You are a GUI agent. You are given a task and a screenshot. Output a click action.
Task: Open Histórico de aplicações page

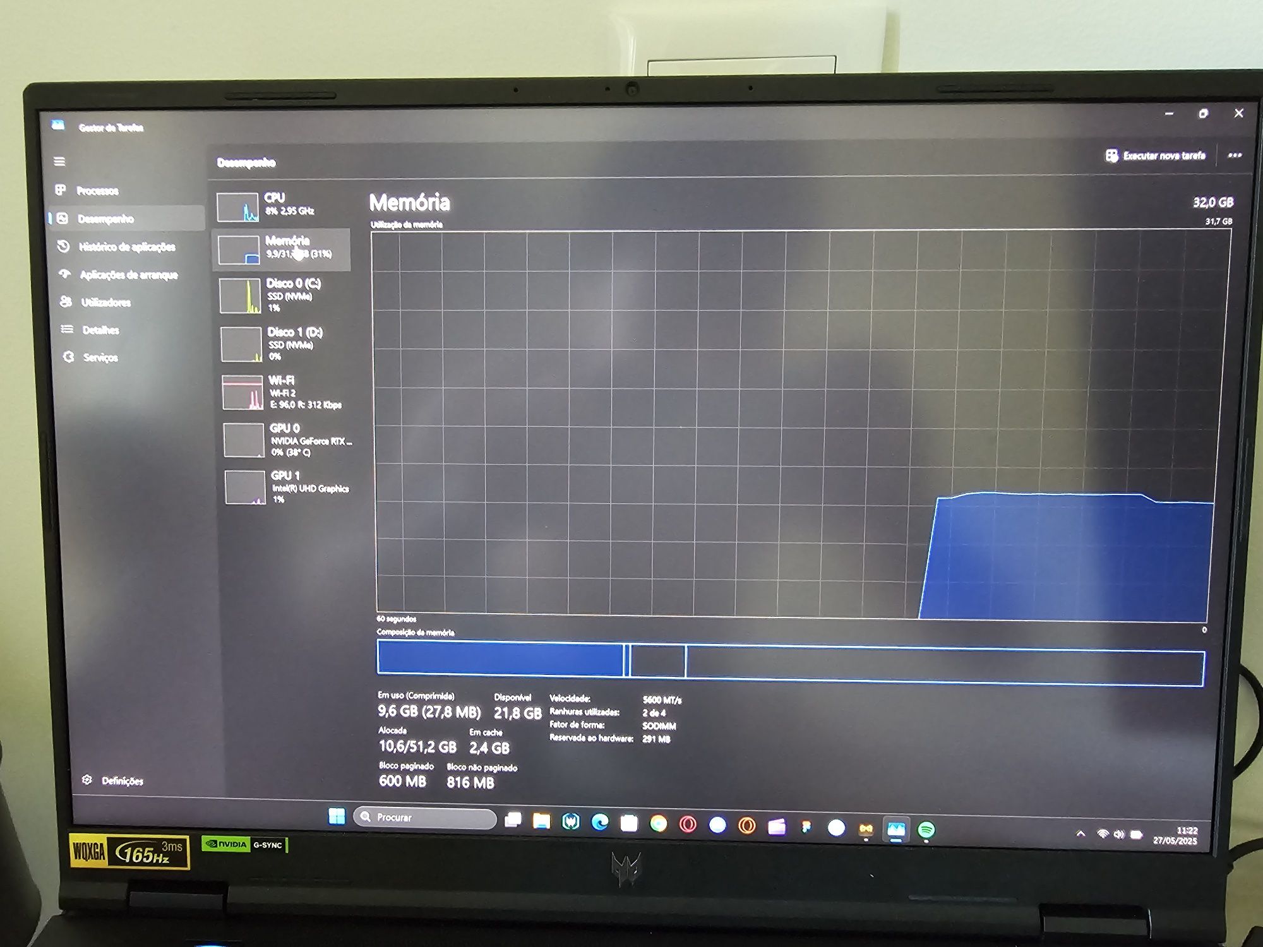click(x=126, y=247)
